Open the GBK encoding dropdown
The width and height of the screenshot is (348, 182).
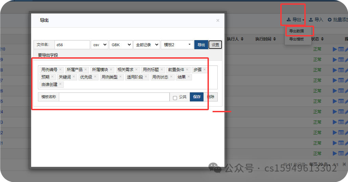point(121,44)
